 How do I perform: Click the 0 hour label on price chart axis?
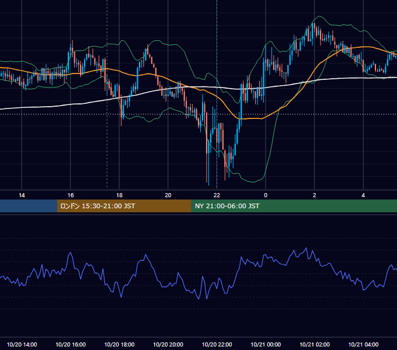click(x=266, y=195)
